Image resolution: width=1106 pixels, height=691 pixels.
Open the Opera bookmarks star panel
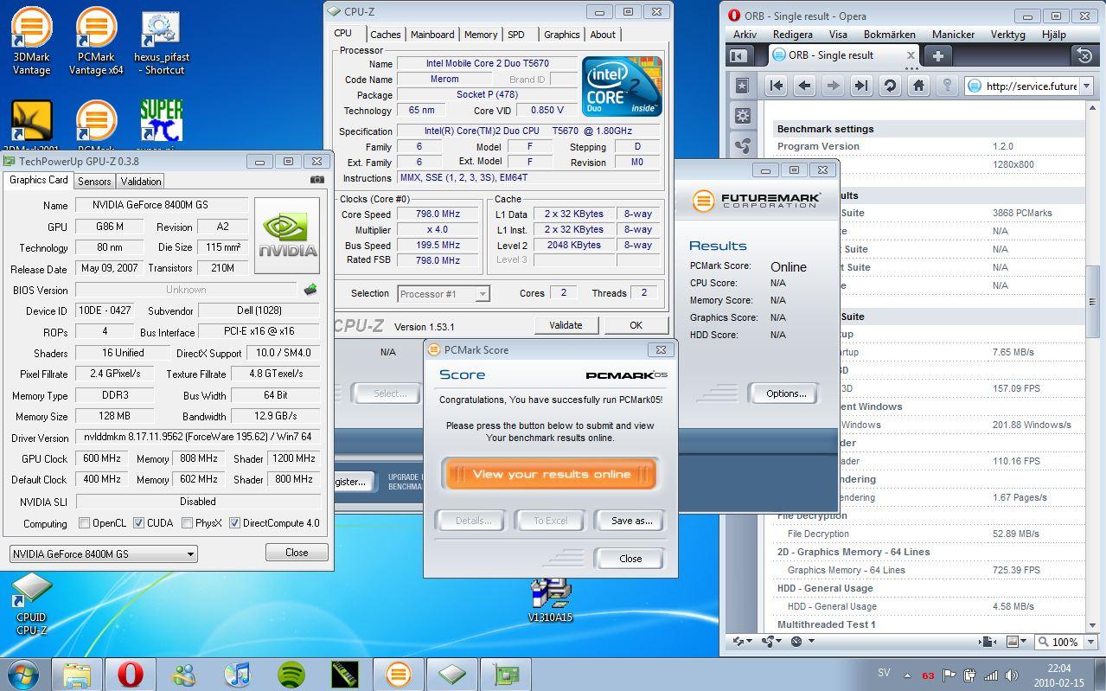pyautogui.click(x=742, y=86)
